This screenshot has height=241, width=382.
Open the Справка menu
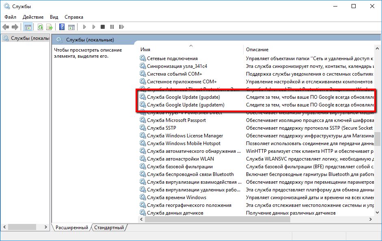tap(74, 17)
